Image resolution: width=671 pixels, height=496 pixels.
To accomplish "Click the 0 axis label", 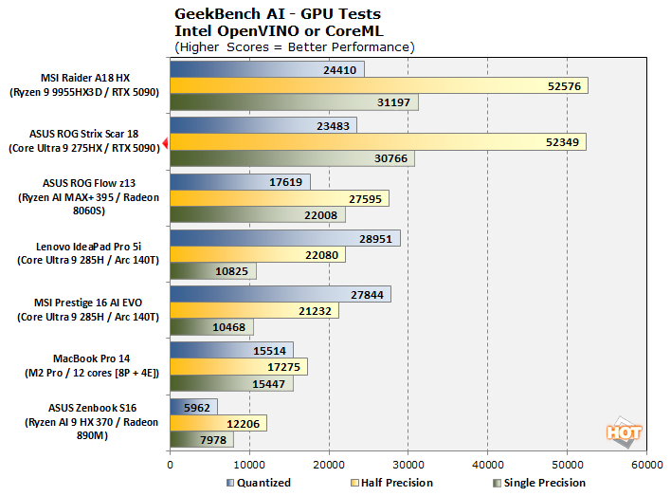I will coord(171,465).
